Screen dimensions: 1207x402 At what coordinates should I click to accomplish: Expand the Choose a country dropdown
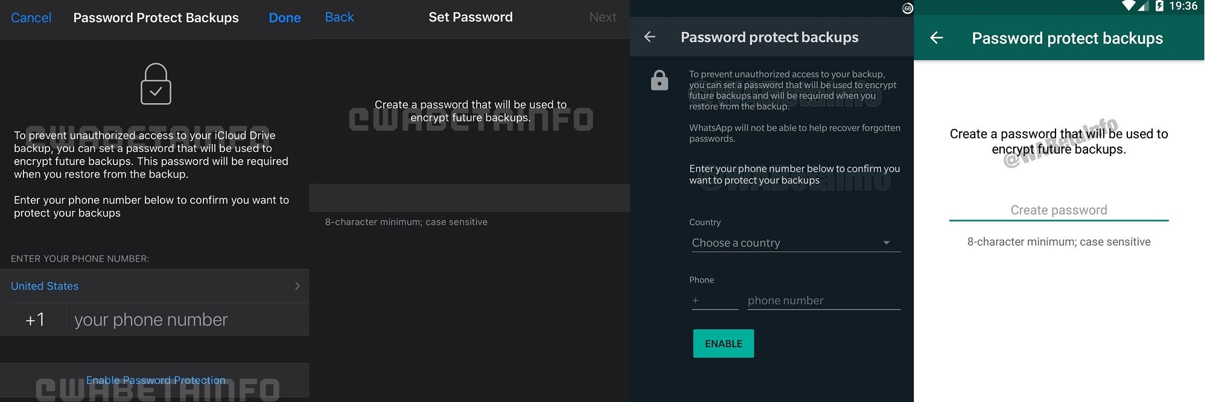point(795,243)
